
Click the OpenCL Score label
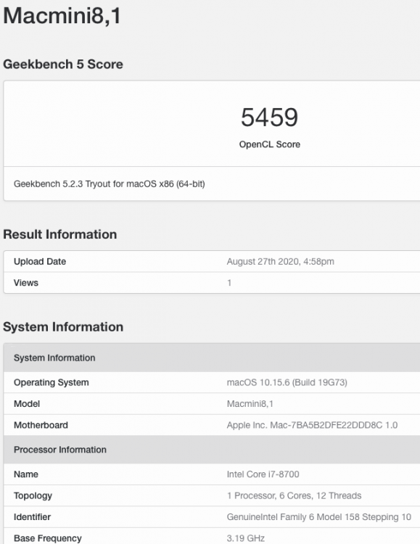click(x=269, y=144)
